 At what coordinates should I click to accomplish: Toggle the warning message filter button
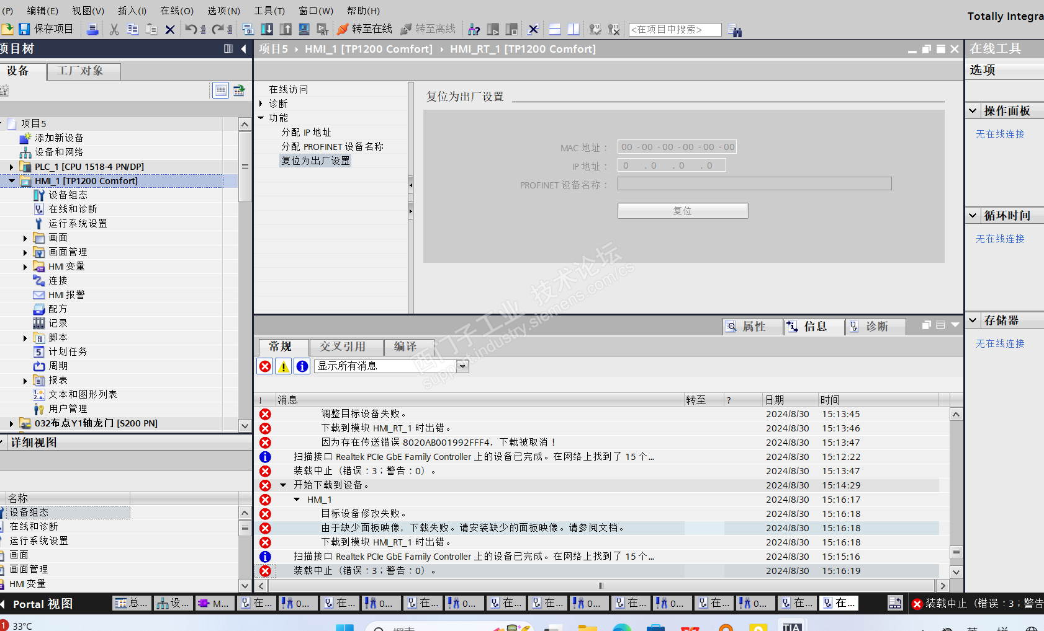284,366
